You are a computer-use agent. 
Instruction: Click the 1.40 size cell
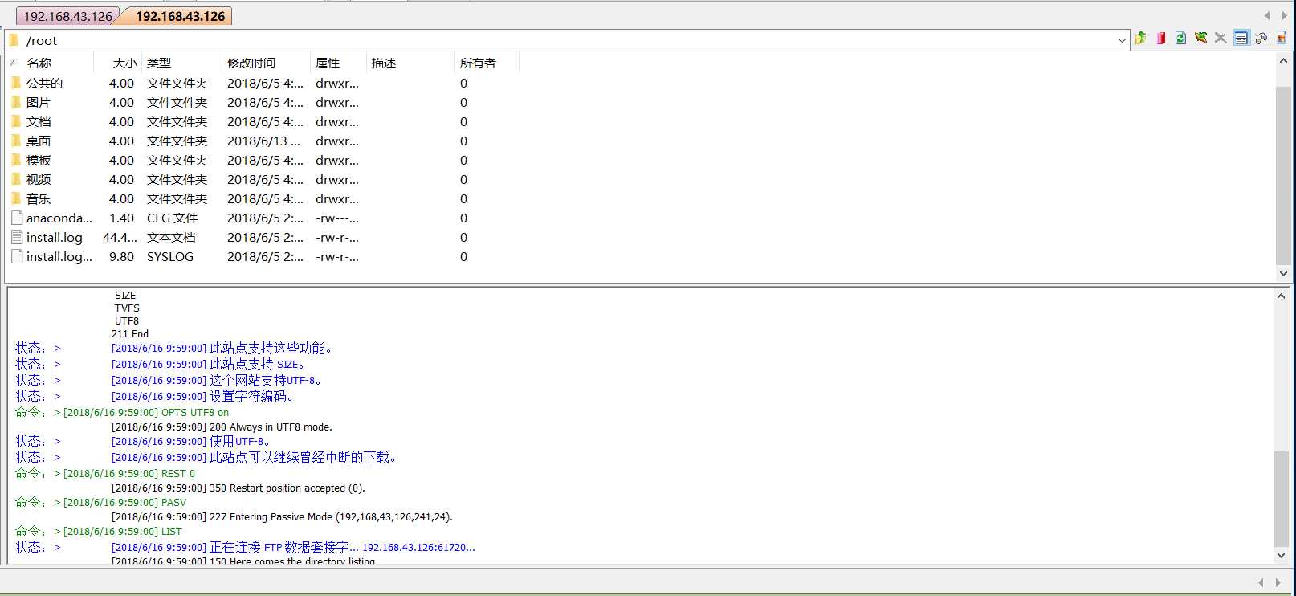click(121, 218)
